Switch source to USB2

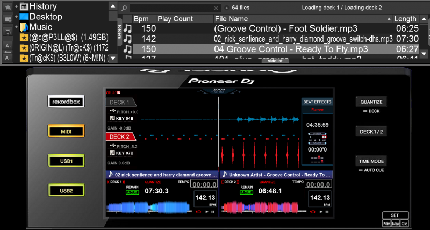[63, 190]
